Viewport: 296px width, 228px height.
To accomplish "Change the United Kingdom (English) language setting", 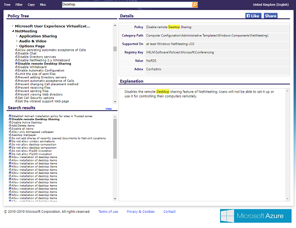I will click(x=270, y=4).
